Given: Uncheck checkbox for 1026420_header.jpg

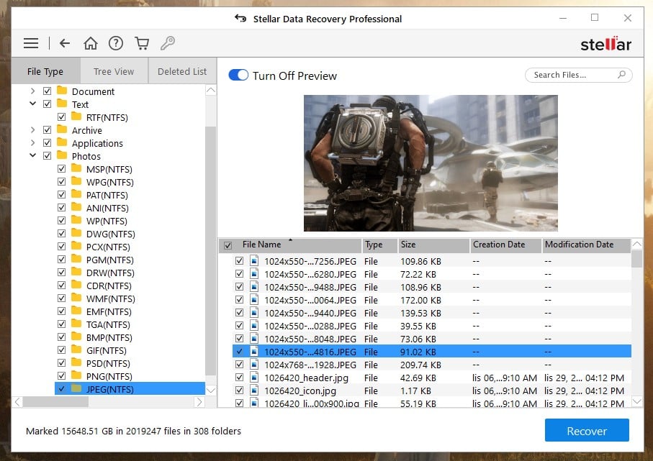Looking at the screenshot, I should [240, 378].
